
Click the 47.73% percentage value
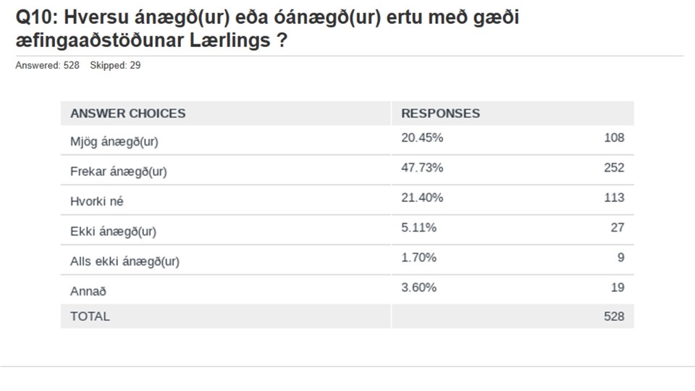[x=422, y=167]
